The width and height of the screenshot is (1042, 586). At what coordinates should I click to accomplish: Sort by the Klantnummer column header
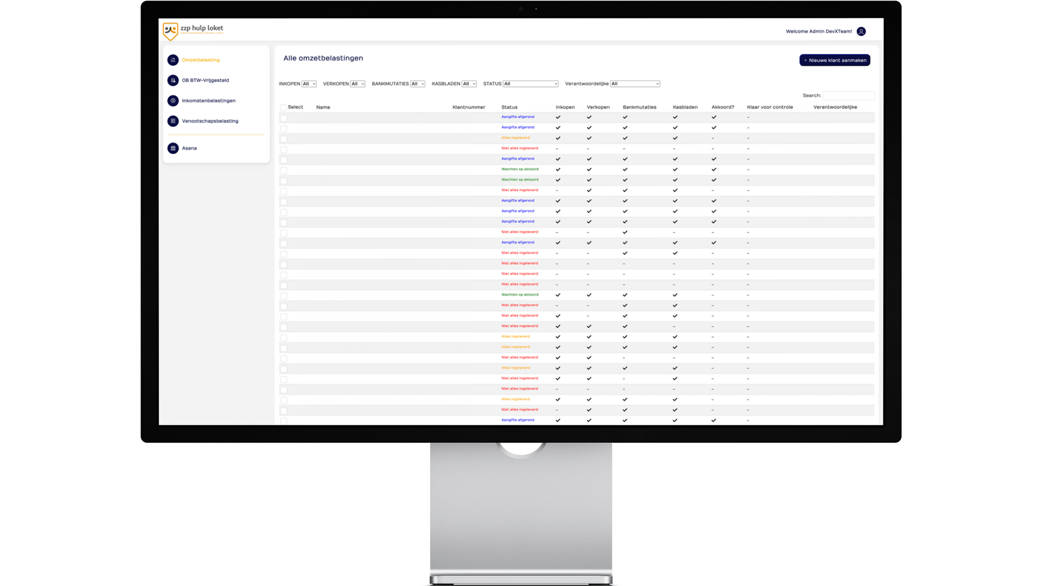468,107
